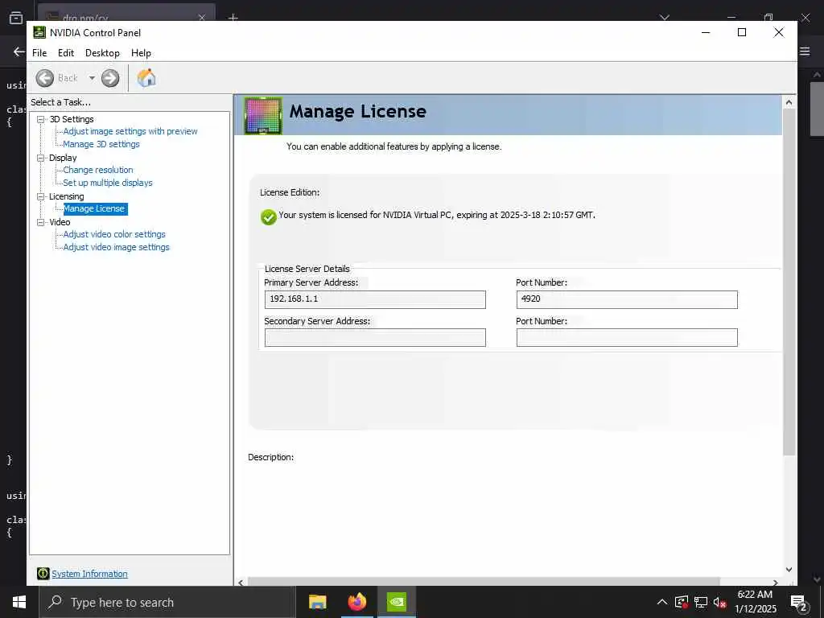824x618 pixels.
Task: Open File Explorer from taskbar
Action: tap(317, 602)
